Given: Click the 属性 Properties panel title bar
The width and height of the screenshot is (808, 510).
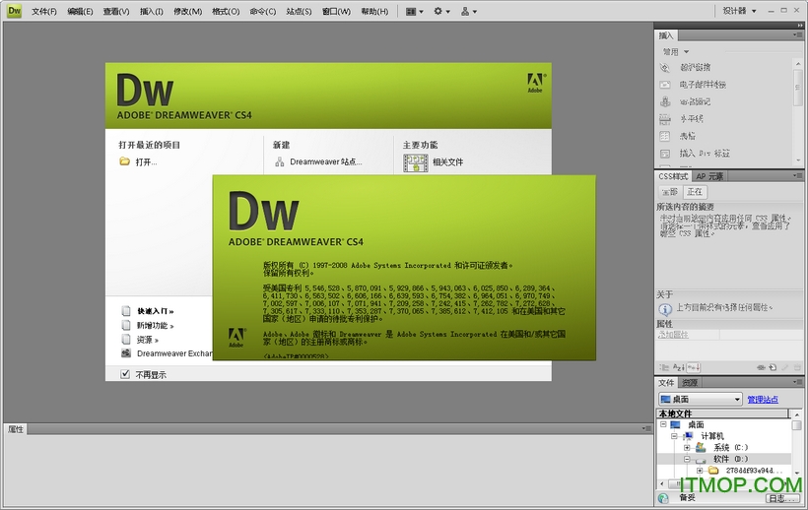Looking at the screenshot, I should [x=328, y=428].
